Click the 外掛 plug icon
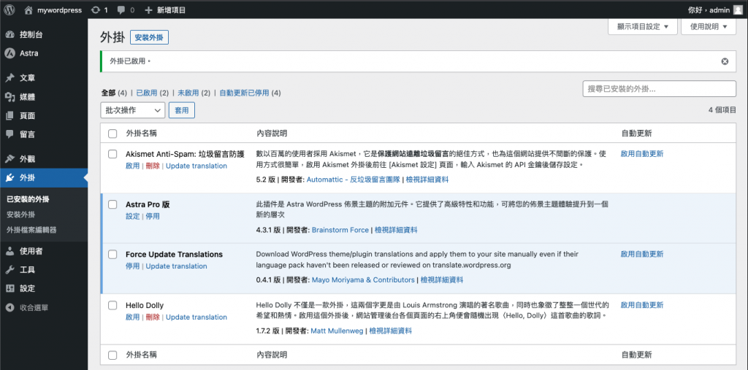 [9, 178]
